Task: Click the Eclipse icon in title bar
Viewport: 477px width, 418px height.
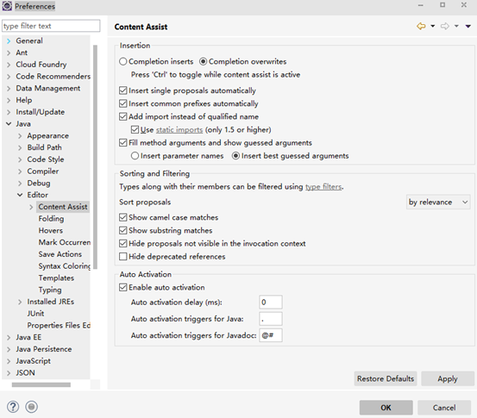Action: [x=7, y=6]
